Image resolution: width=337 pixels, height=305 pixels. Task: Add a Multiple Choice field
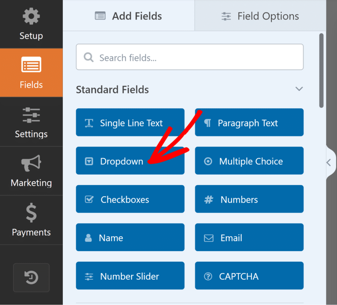tap(249, 161)
